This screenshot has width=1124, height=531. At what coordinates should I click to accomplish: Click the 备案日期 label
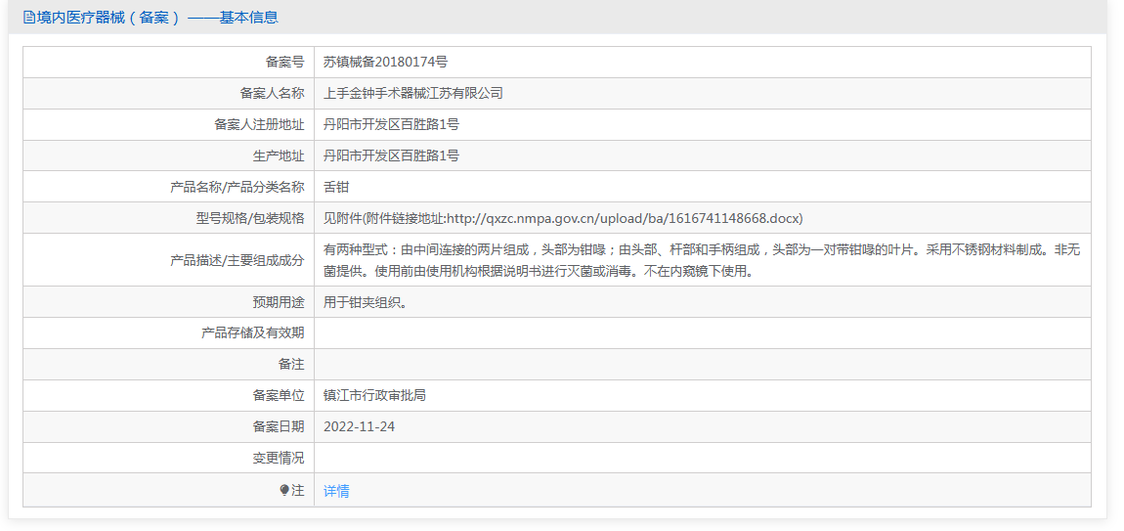(279, 427)
